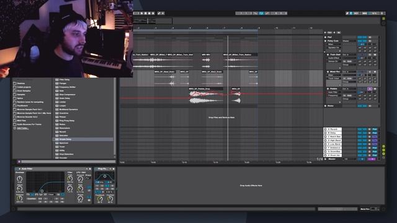Select the Samples folder in browser places
This screenshot has height=223, width=397.
pyautogui.click(x=21, y=95)
